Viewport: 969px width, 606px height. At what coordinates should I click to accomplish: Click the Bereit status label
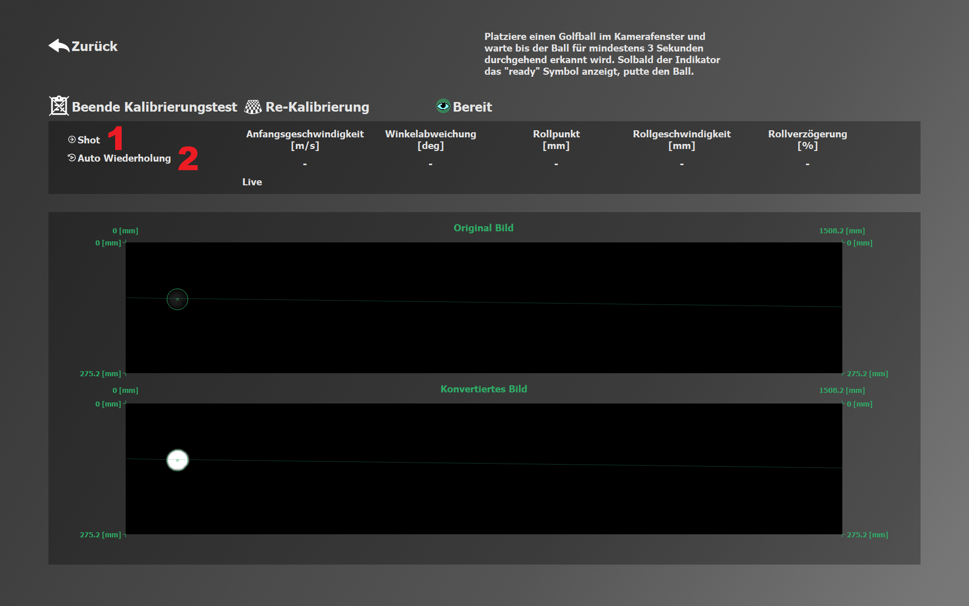(472, 107)
